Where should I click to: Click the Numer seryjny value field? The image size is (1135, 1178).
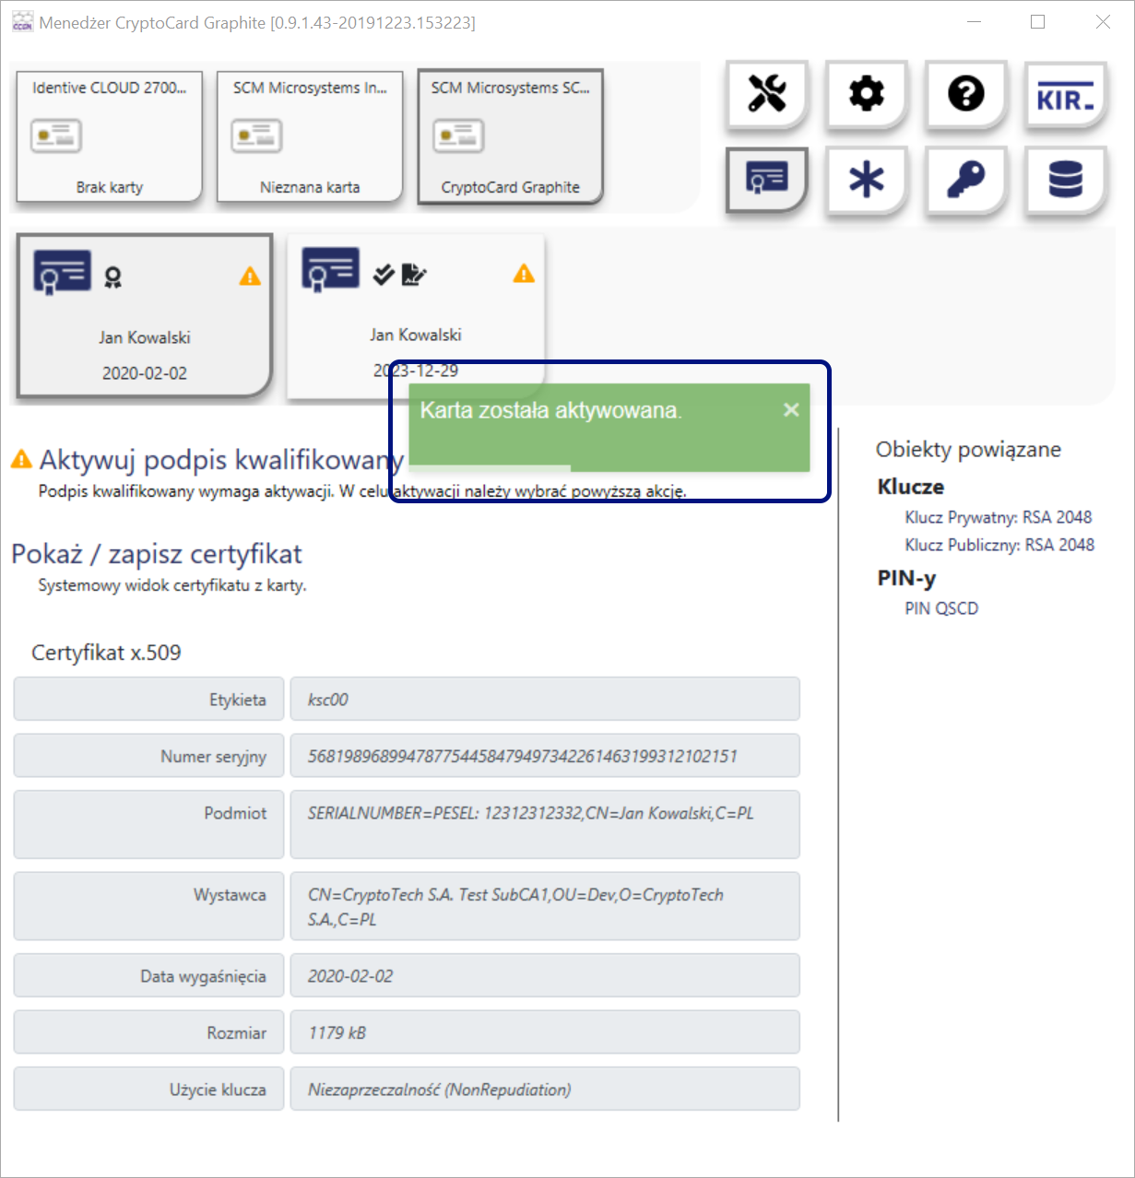(544, 756)
